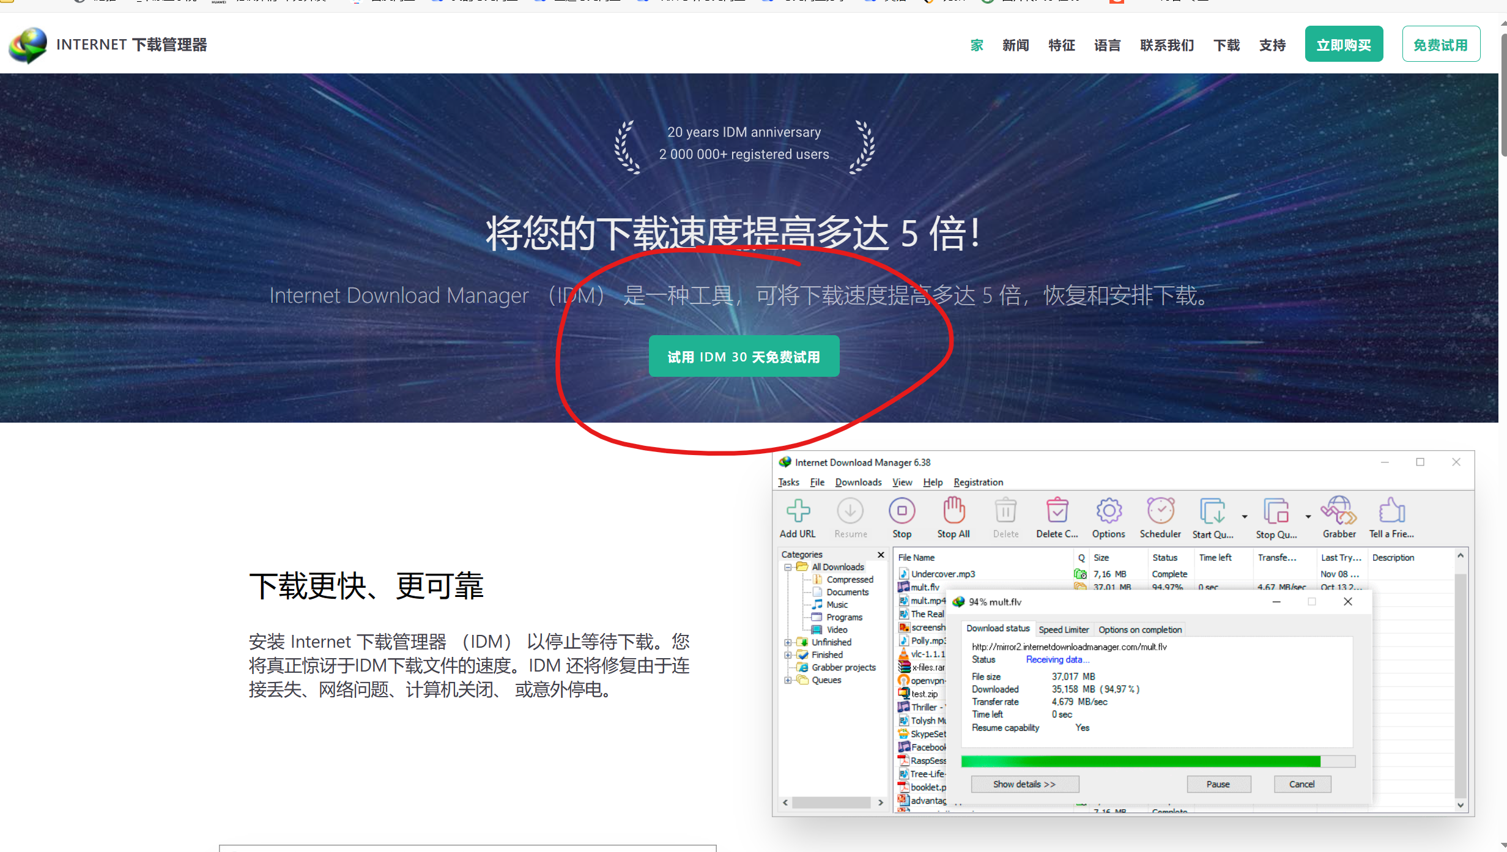This screenshot has width=1507, height=852.
Task: Click the IDM logo in header
Action: [x=28, y=45]
